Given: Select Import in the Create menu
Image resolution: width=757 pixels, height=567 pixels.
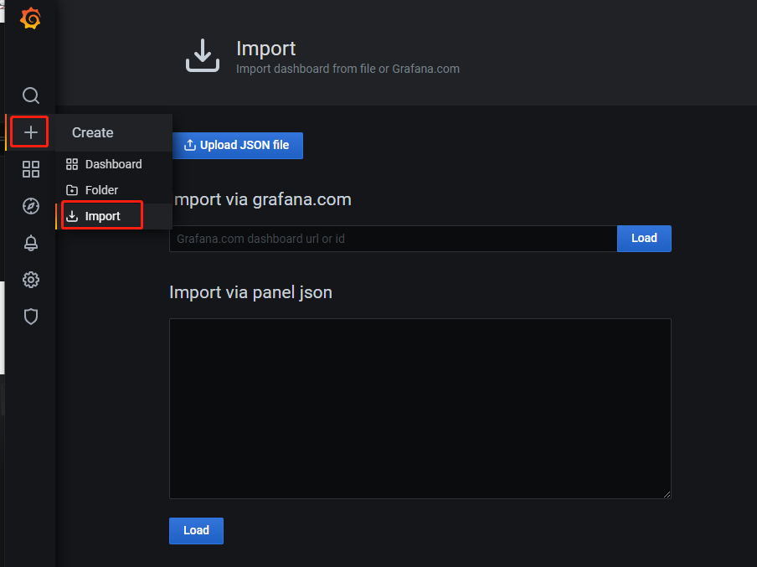Looking at the screenshot, I should [x=102, y=216].
